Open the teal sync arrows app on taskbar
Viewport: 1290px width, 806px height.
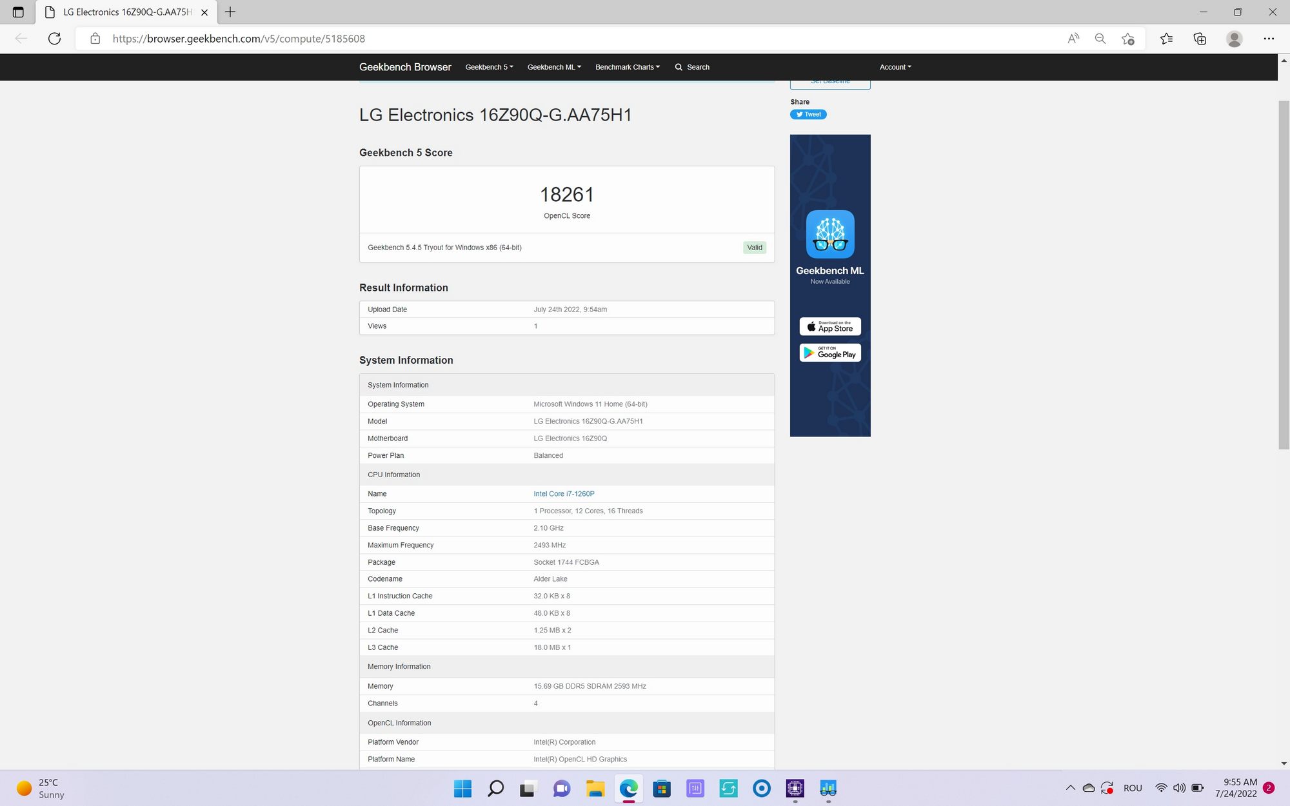(728, 788)
